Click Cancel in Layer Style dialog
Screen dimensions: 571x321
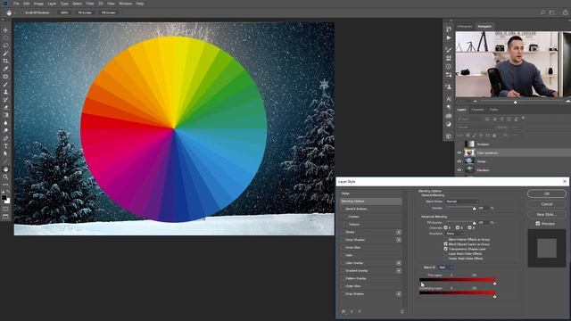tap(547, 204)
